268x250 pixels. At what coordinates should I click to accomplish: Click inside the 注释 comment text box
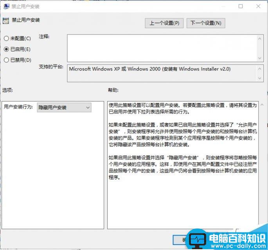pyautogui.click(x=162, y=48)
